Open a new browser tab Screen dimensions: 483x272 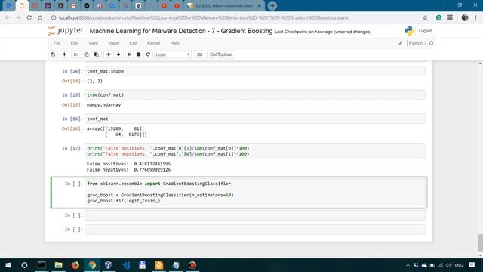[x=272, y=5]
